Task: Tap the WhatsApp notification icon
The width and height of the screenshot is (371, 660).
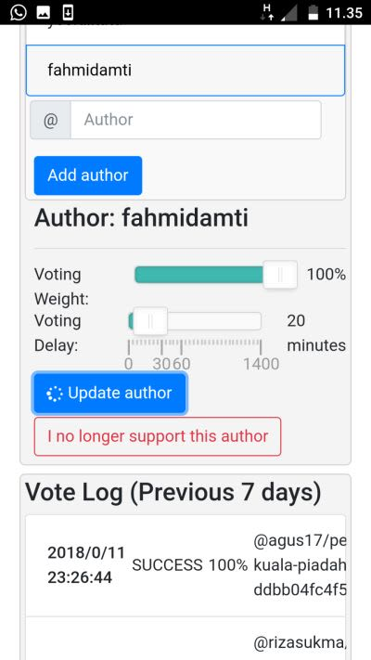Action: click(x=19, y=12)
